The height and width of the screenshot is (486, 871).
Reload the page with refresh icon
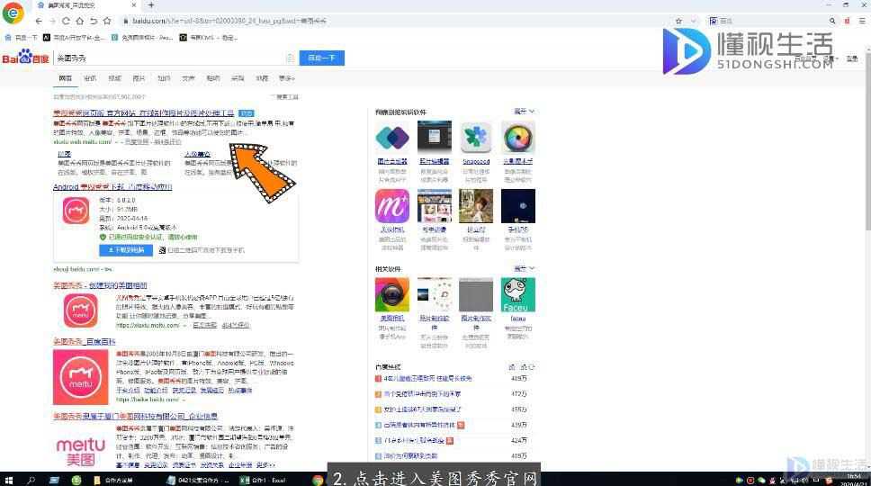[x=66, y=21]
